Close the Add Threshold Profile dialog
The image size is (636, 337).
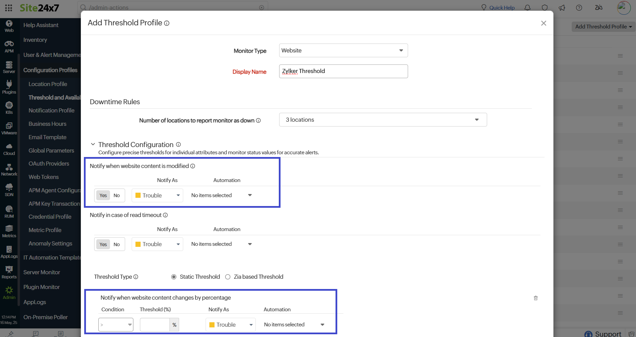tap(544, 23)
